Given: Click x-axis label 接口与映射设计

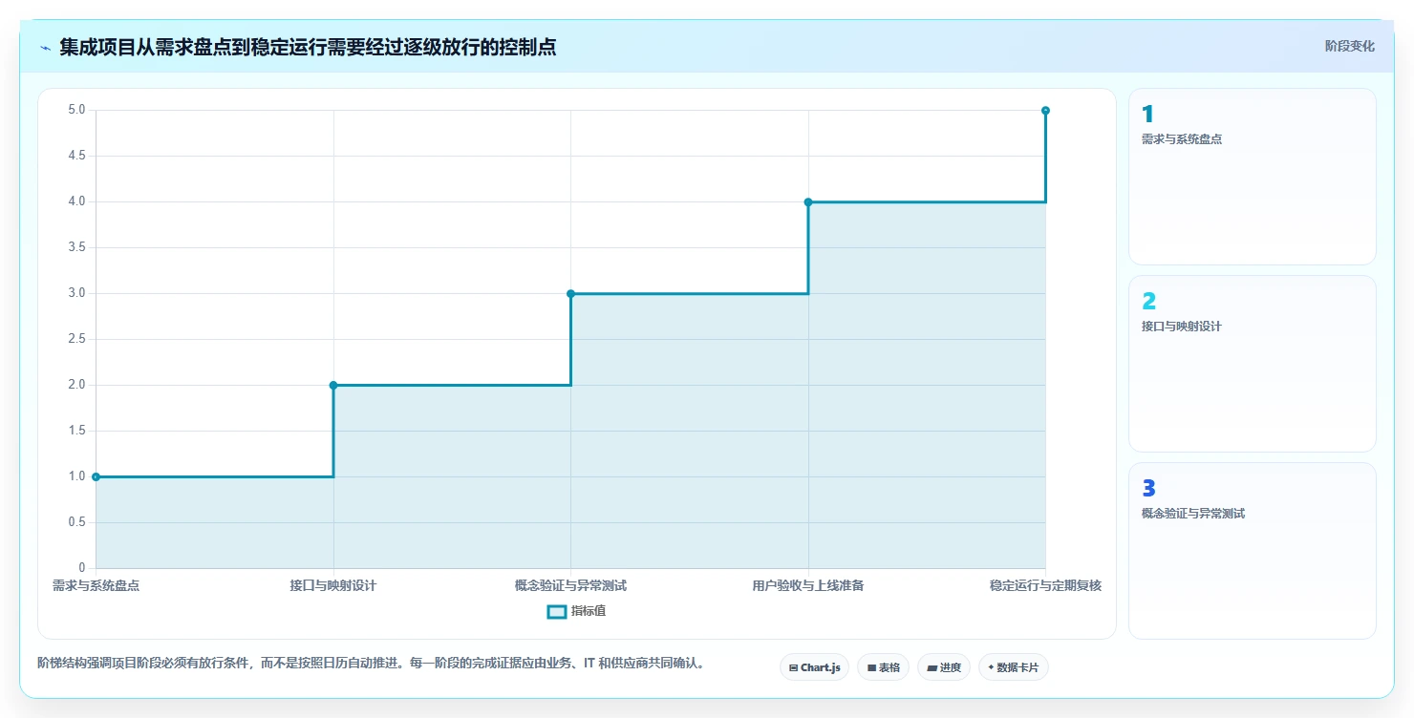Looking at the screenshot, I should tap(333, 585).
